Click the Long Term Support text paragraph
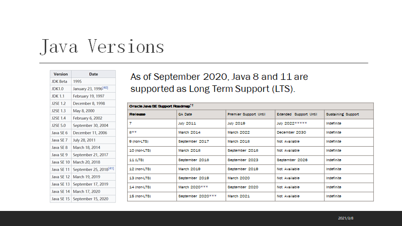 coord(219,83)
